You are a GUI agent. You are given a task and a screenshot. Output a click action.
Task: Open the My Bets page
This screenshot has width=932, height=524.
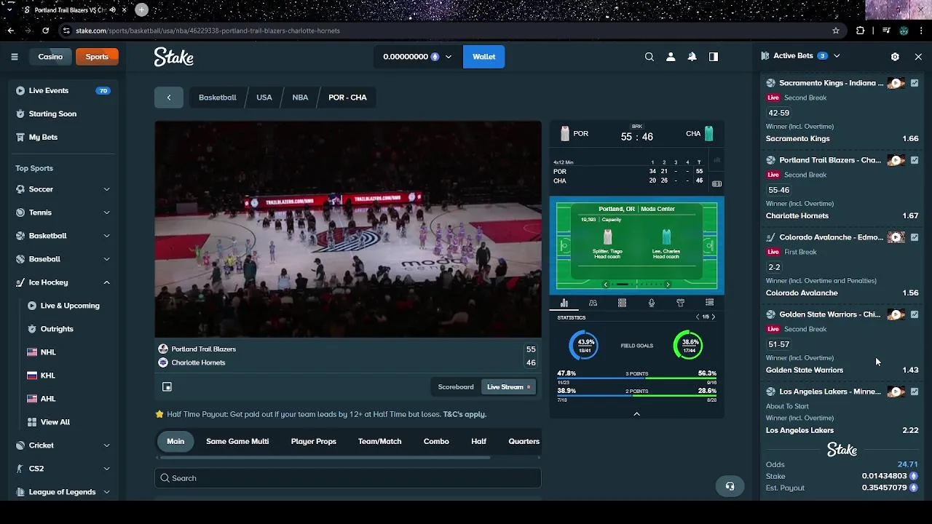click(62, 137)
